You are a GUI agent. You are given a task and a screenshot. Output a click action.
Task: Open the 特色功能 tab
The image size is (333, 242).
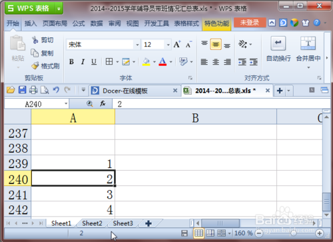click(x=216, y=23)
